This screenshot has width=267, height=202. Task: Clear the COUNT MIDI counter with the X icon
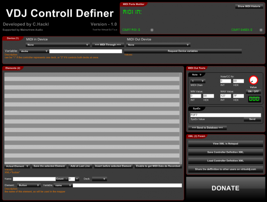click(x=152, y=30)
